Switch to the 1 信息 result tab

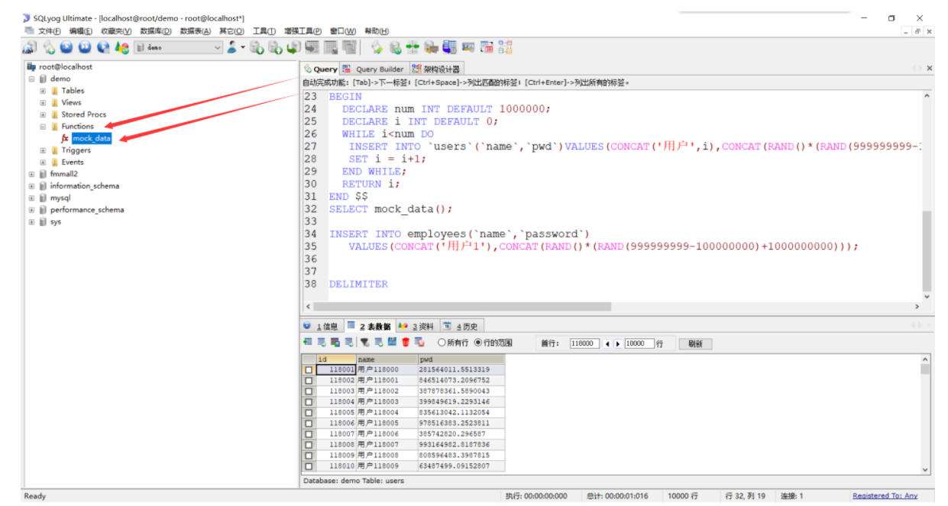(321, 326)
